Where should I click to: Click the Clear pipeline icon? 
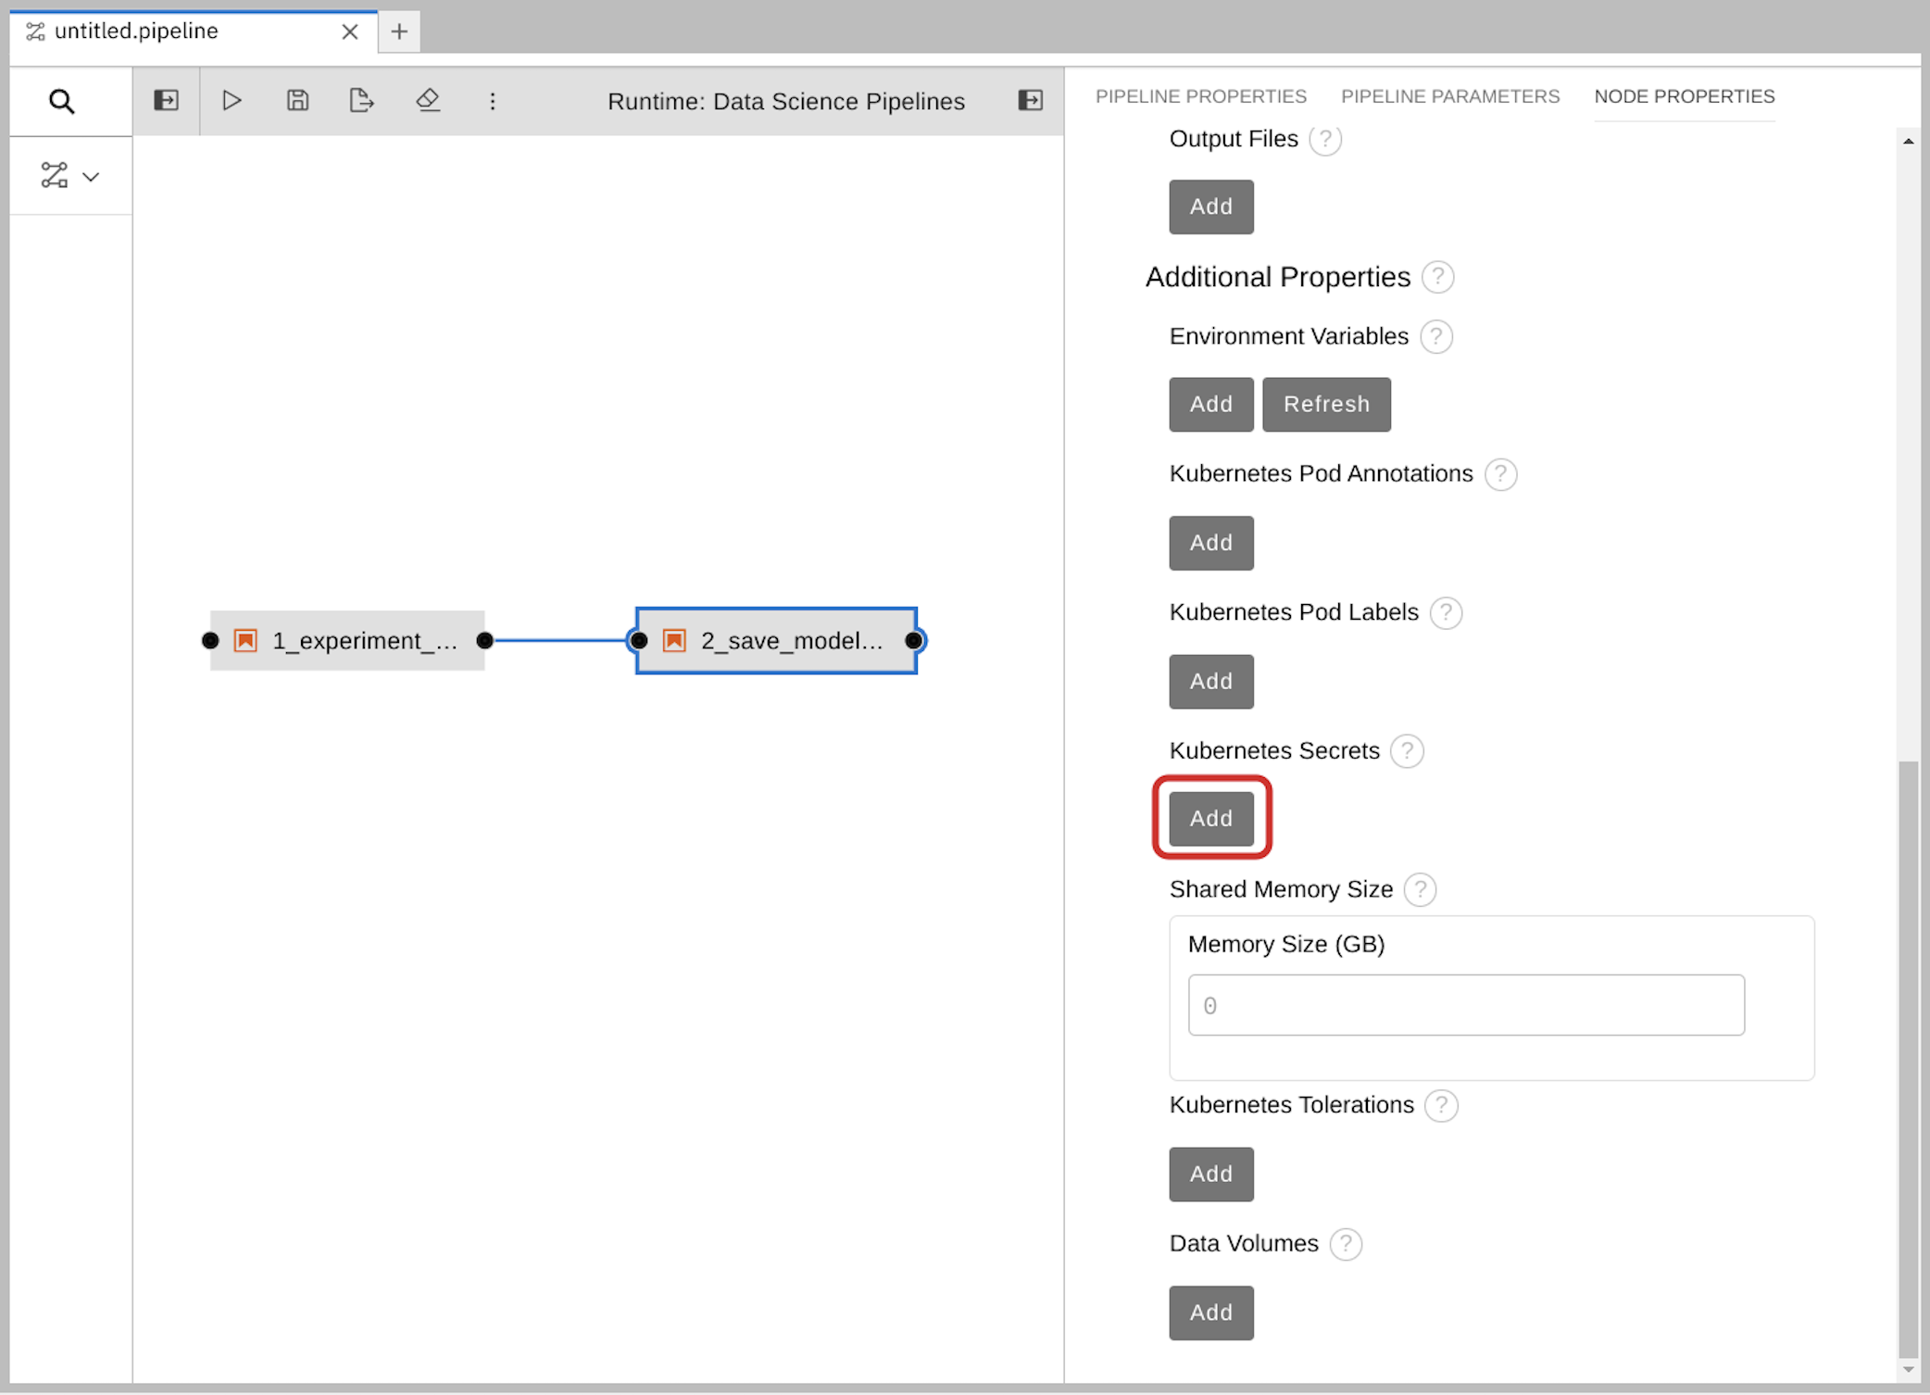coord(427,102)
